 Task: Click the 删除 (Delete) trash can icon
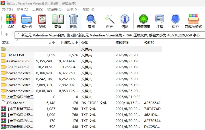pyautogui.click(x=73, y=19)
